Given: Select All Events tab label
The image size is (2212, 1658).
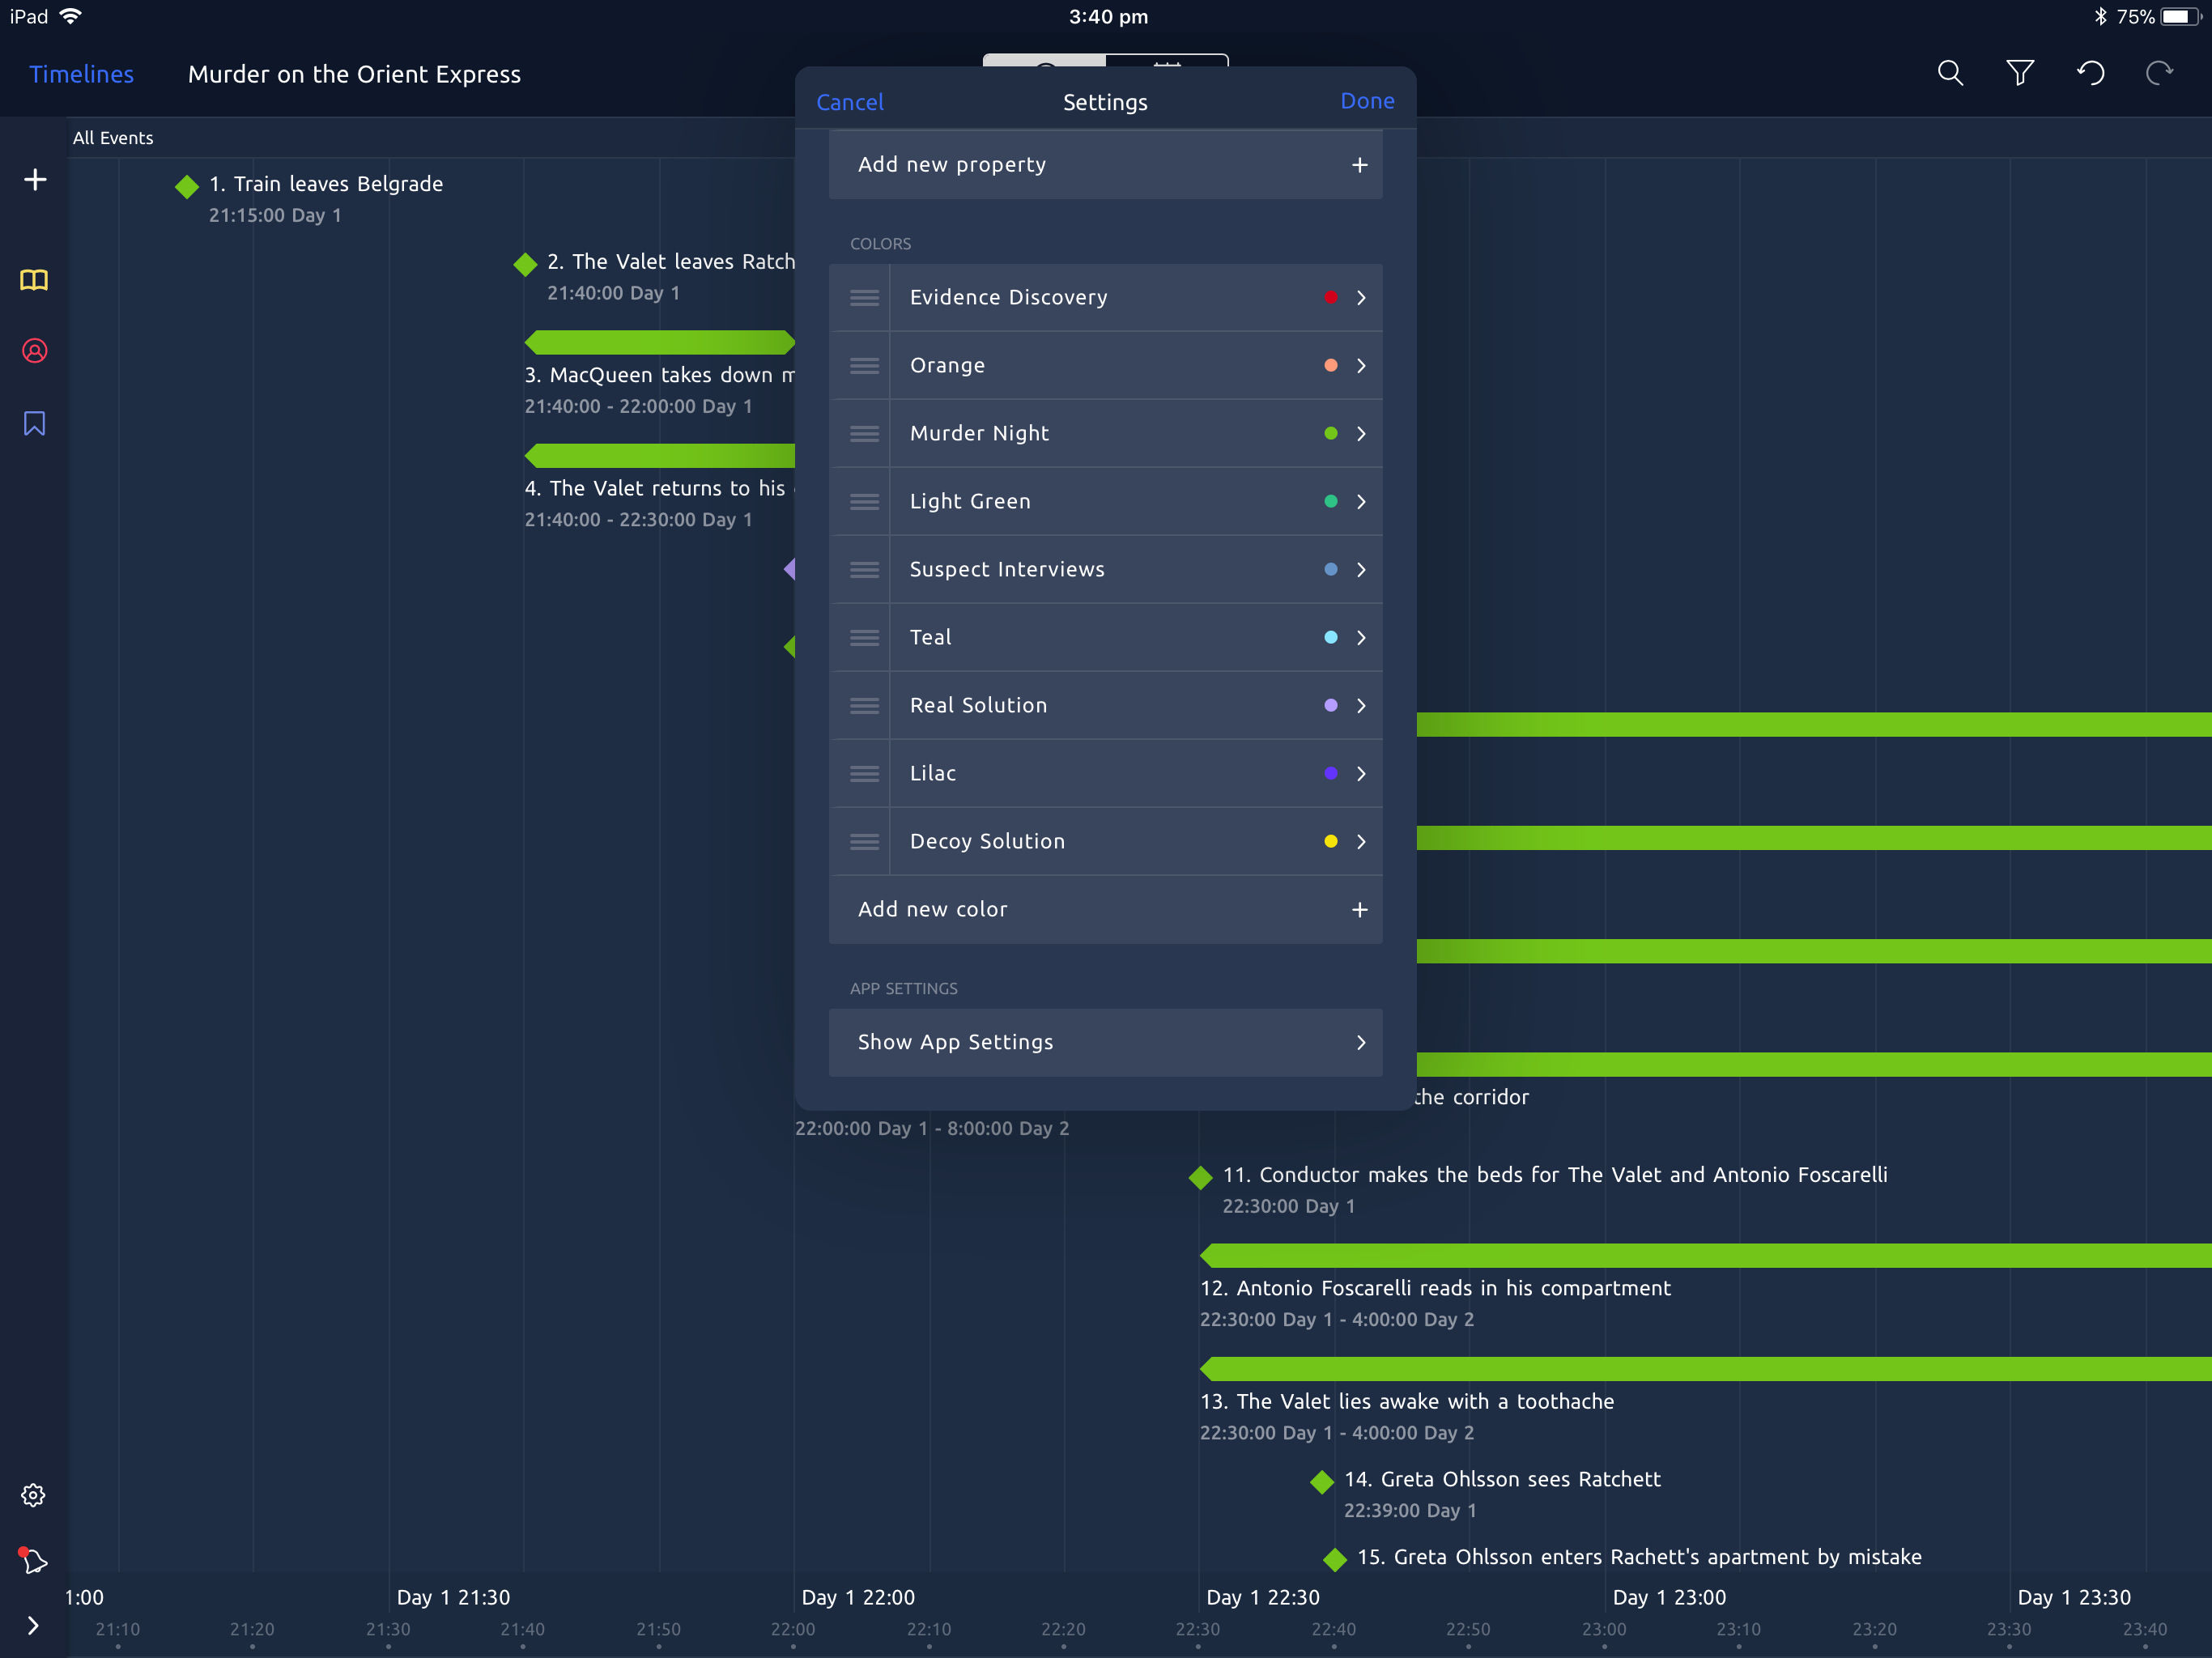Looking at the screenshot, I should coord(113,138).
